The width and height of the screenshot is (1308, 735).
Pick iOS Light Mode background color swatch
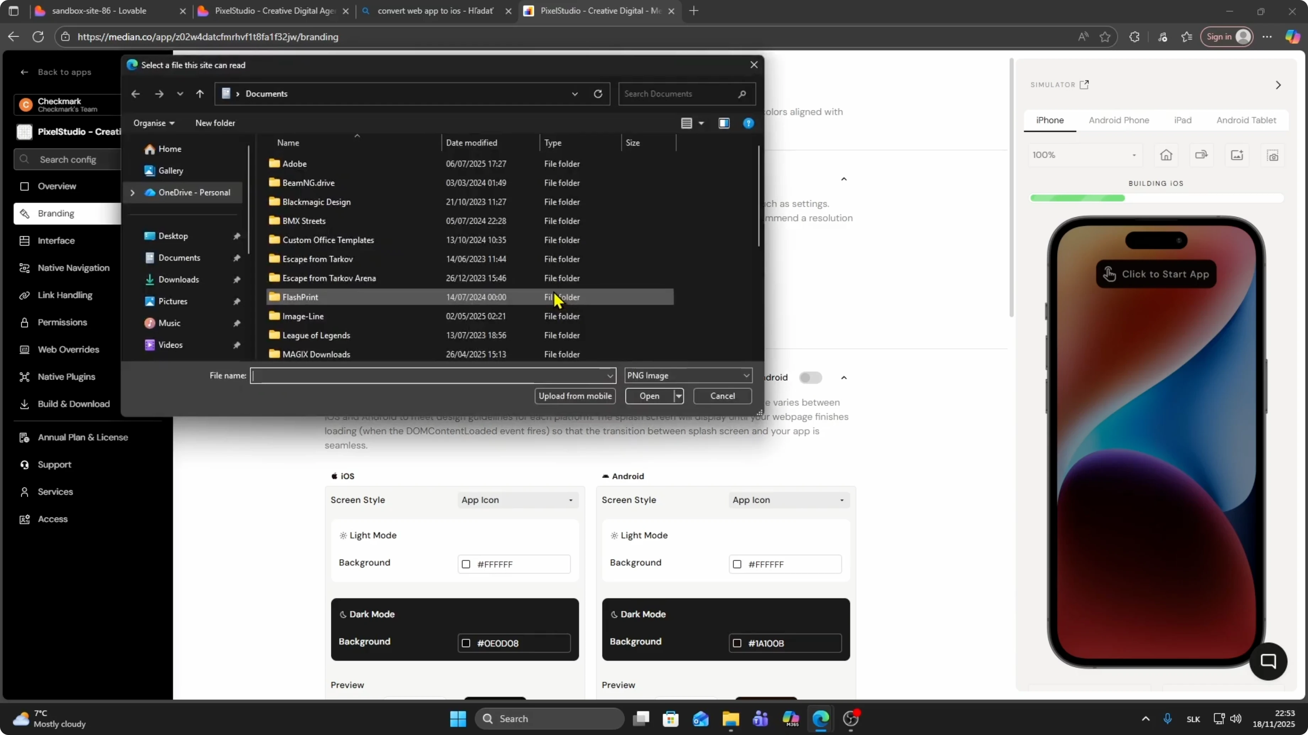466,565
